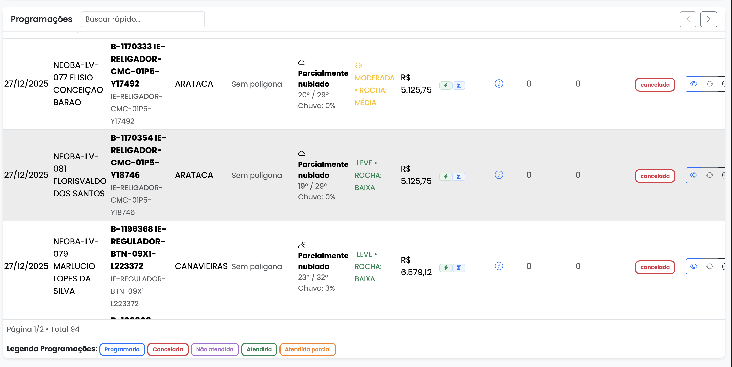This screenshot has width=732, height=367.
Task: Click refresh icon for B-1170333 row
Action: coord(710,84)
